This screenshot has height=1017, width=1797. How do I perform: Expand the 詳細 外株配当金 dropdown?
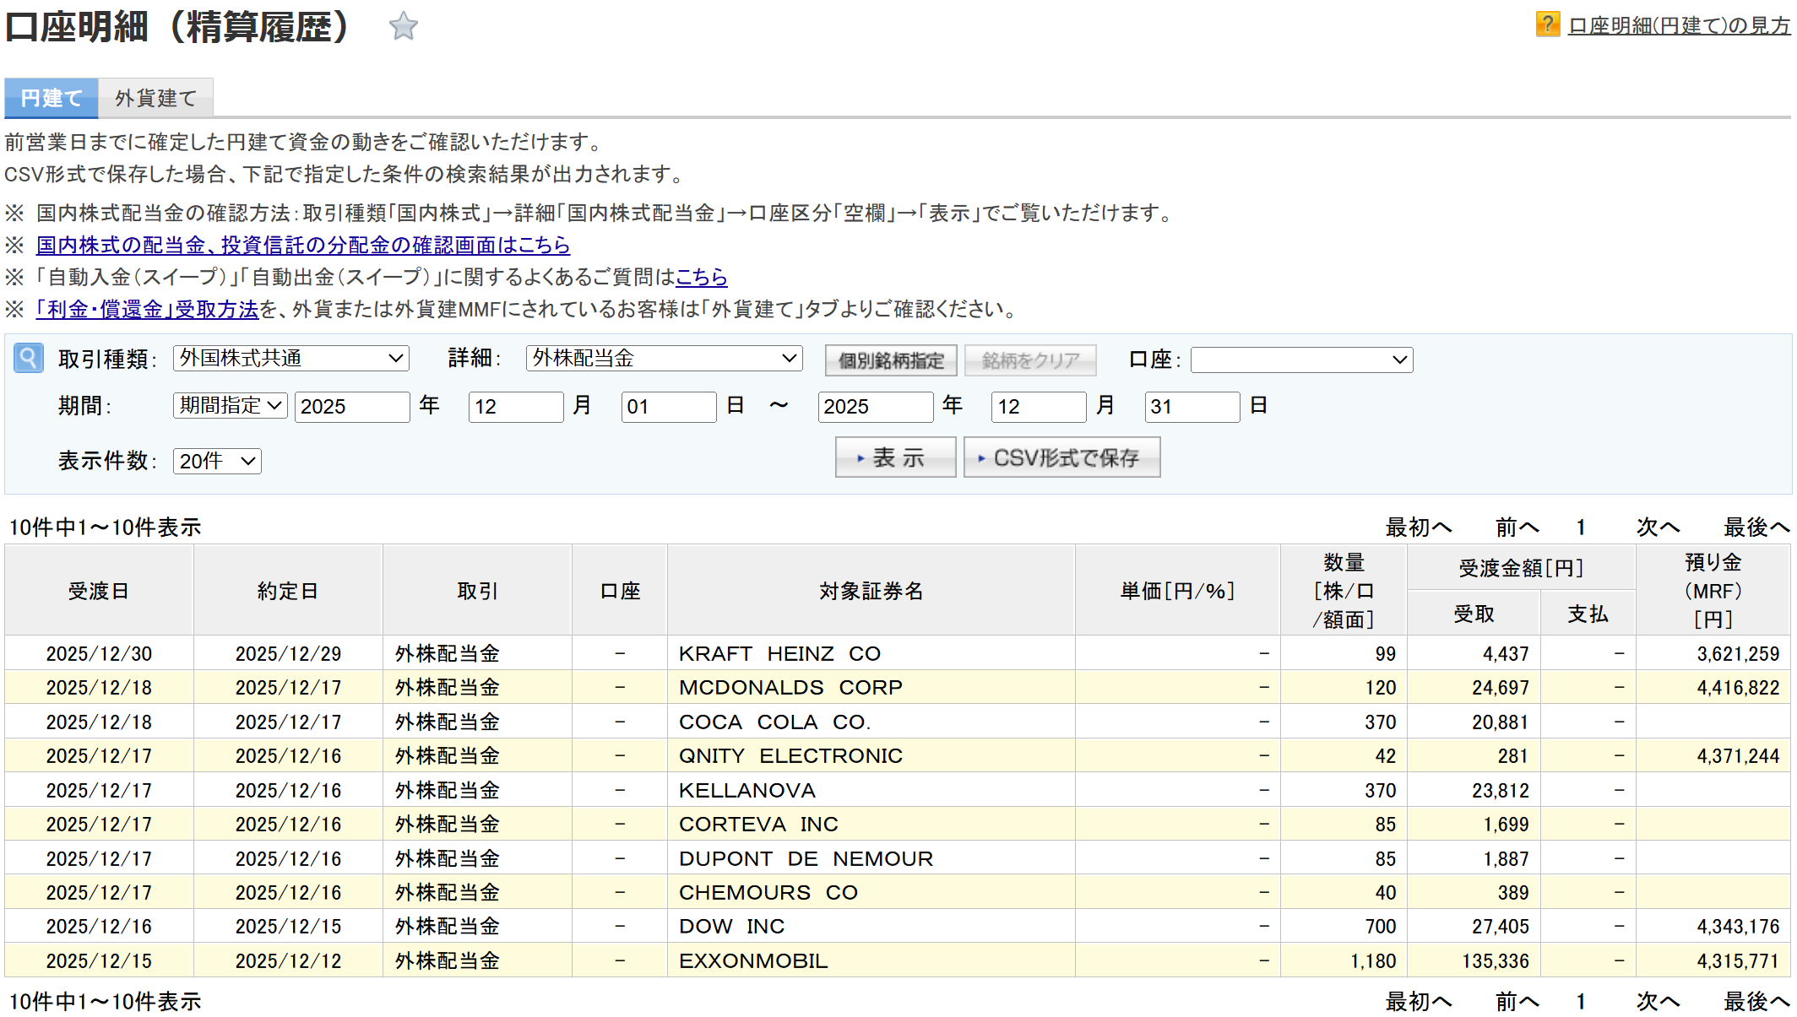point(664,359)
